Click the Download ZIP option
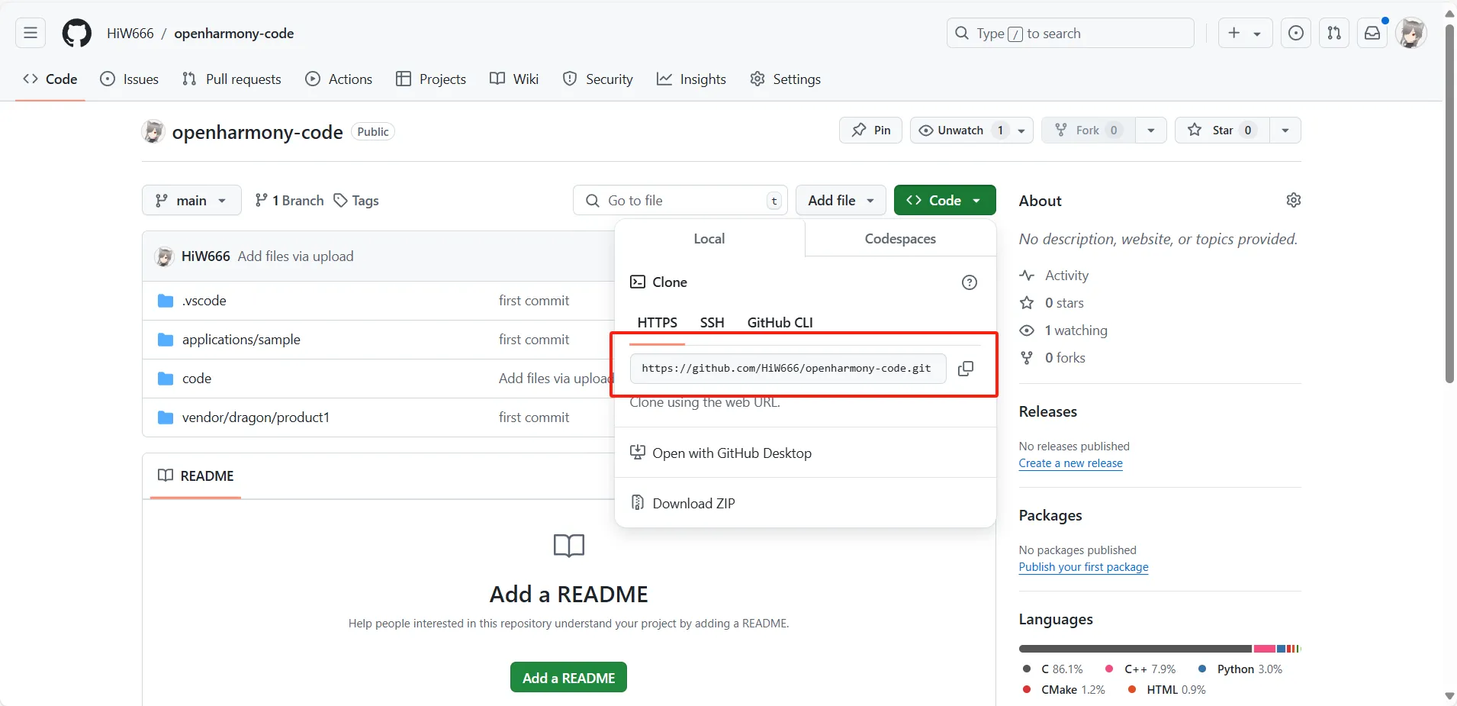Viewport: 1457px width, 706px height. tap(693, 504)
